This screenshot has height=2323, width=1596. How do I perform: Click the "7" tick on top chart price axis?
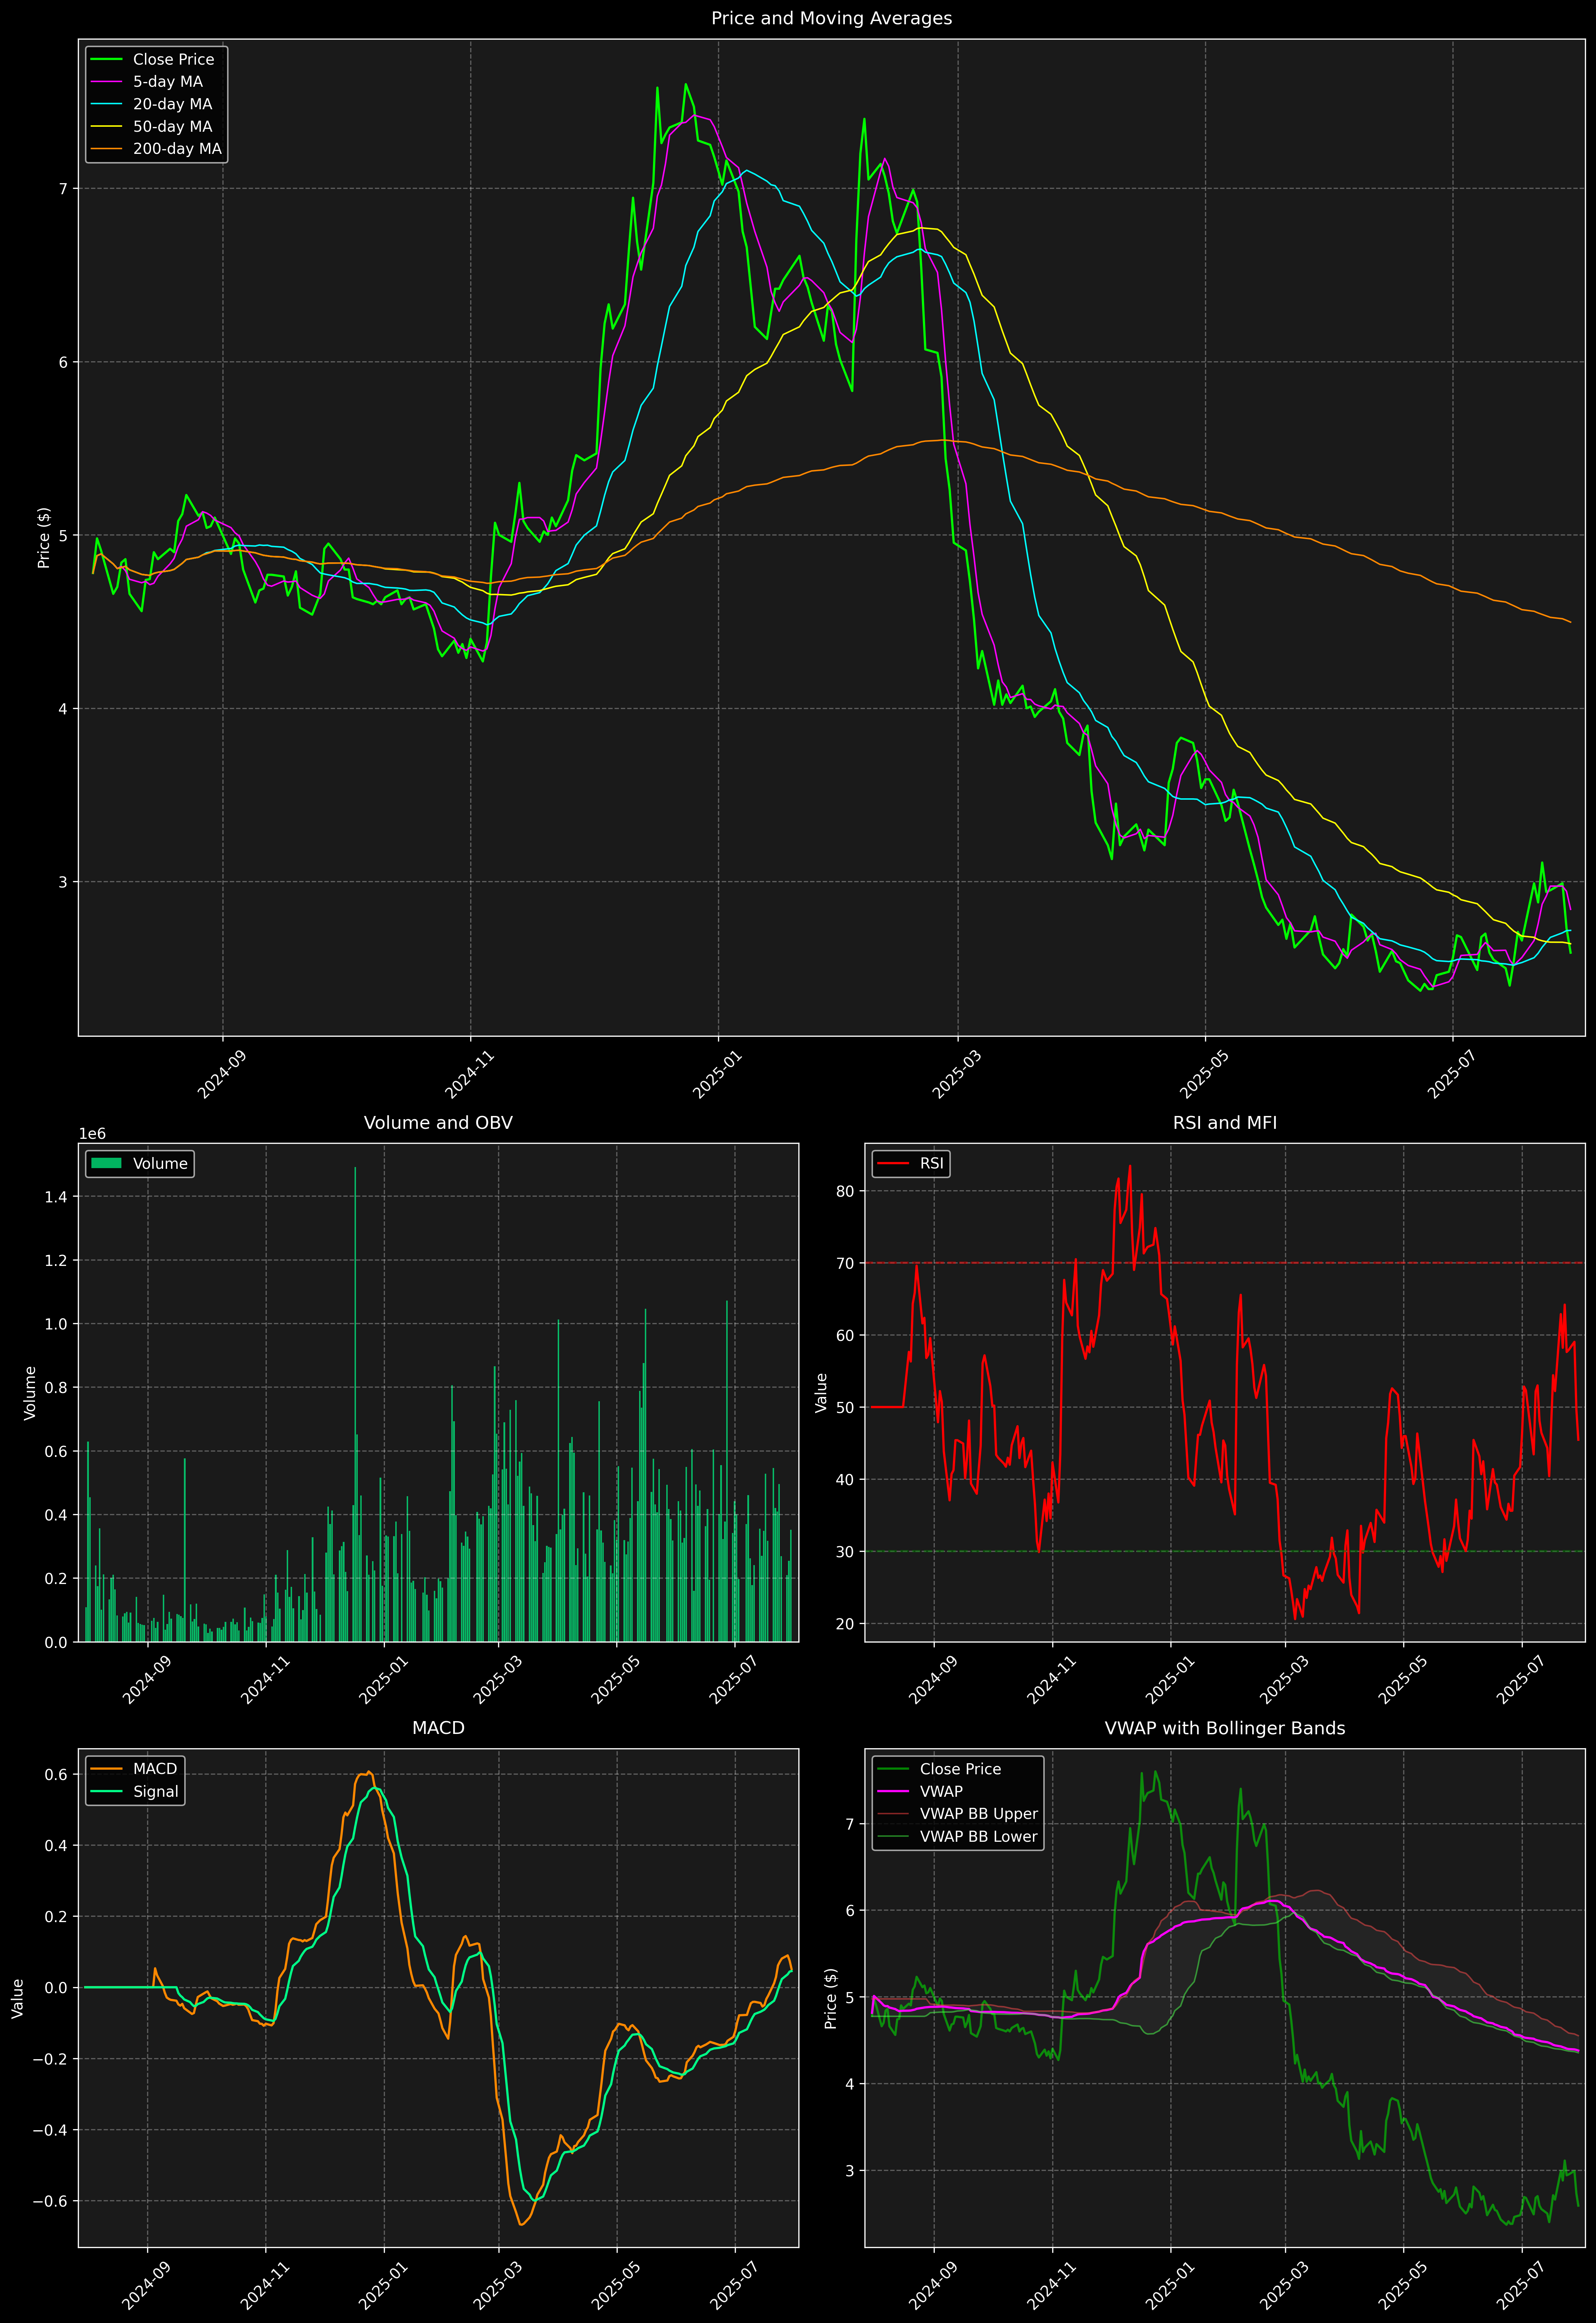(63, 189)
